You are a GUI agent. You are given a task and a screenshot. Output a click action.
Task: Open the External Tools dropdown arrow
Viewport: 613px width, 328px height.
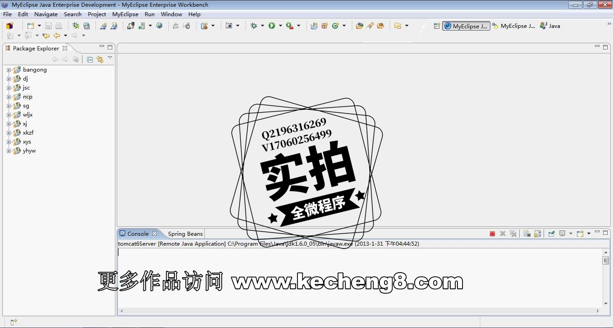pyautogui.click(x=298, y=26)
